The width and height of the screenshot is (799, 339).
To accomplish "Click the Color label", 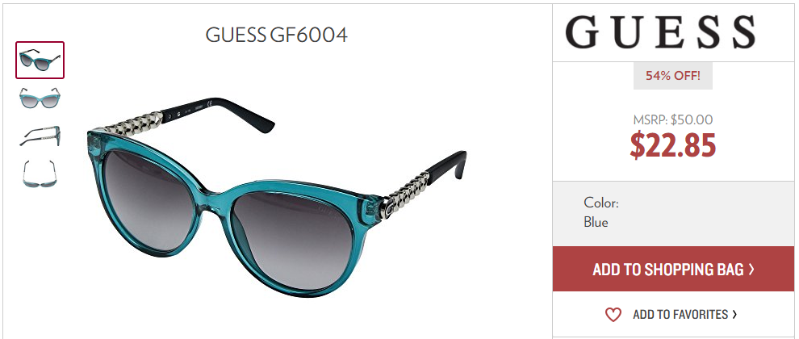I will (x=601, y=203).
